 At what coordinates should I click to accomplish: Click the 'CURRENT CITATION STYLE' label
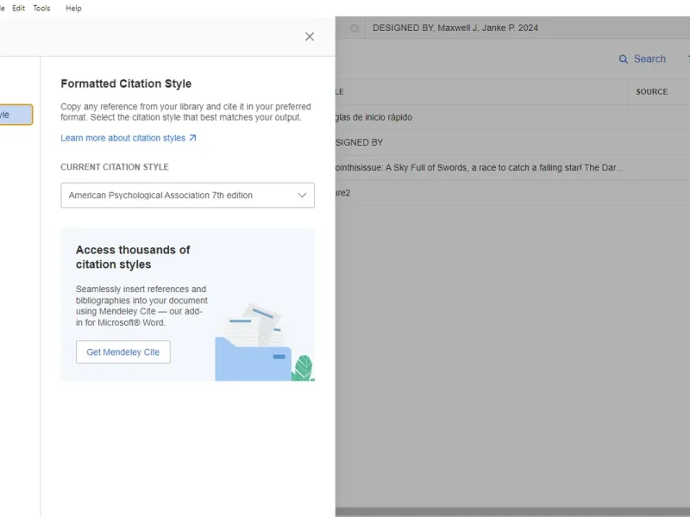pyautogui.click(x=115, y=167)
